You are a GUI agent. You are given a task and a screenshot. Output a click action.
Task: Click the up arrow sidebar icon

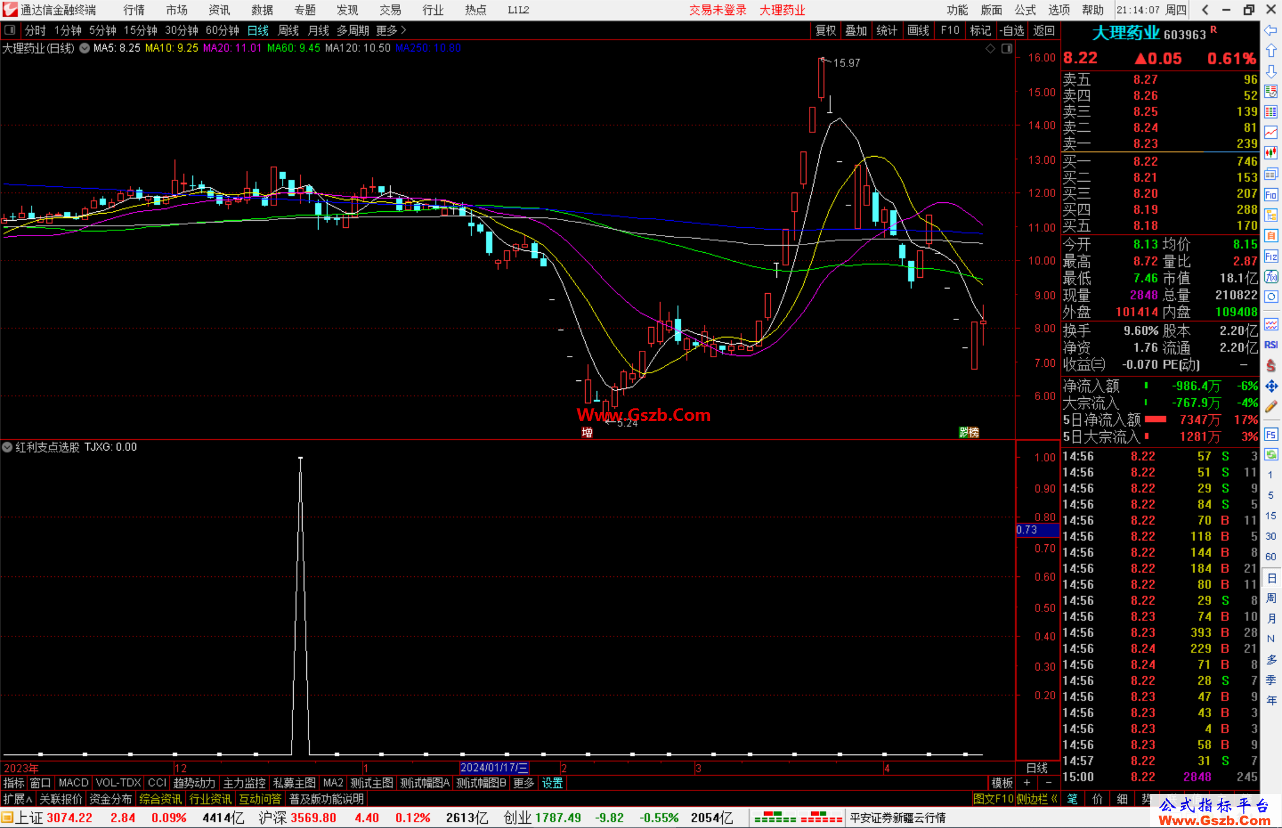pyautogui.click(x=1271, y=51)
